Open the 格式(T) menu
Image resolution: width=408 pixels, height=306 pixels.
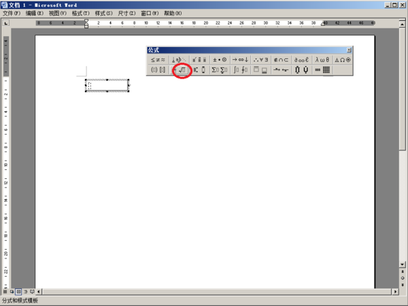tap(81, 14)
